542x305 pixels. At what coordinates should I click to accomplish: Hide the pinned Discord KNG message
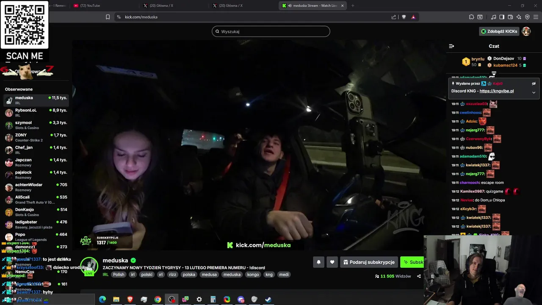tap(534, 84)
